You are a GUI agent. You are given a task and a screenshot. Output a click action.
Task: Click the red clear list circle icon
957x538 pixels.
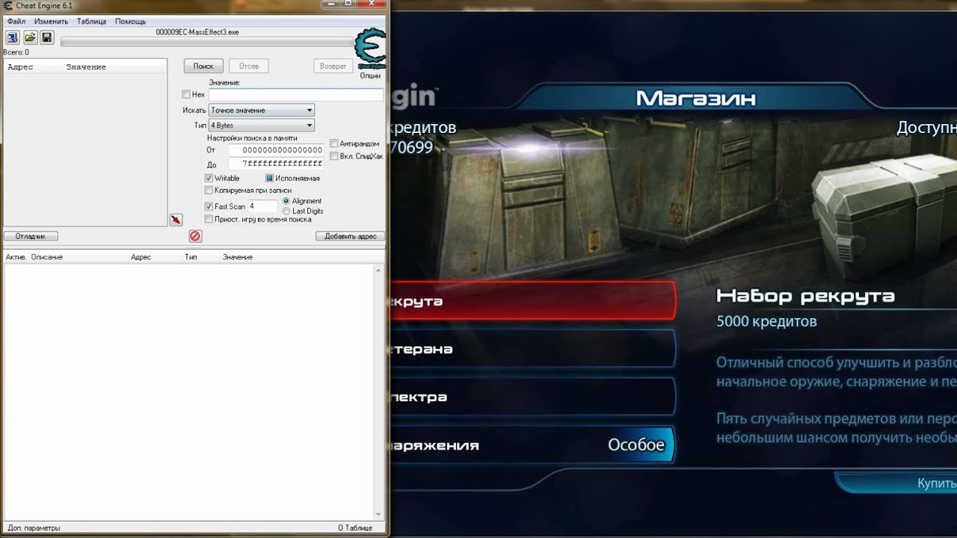pos(195,236)
